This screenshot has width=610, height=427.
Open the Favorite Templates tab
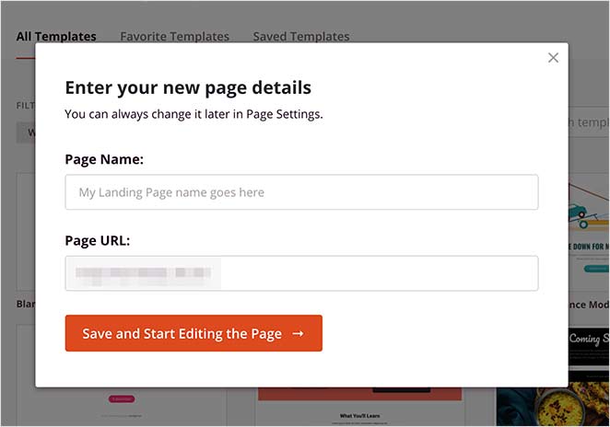click(x=174, y=37)
